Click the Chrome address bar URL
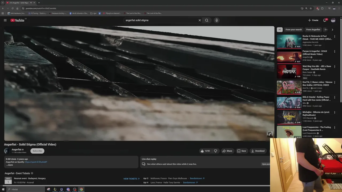This screenshot has width=342, height=192. [41, 8]
